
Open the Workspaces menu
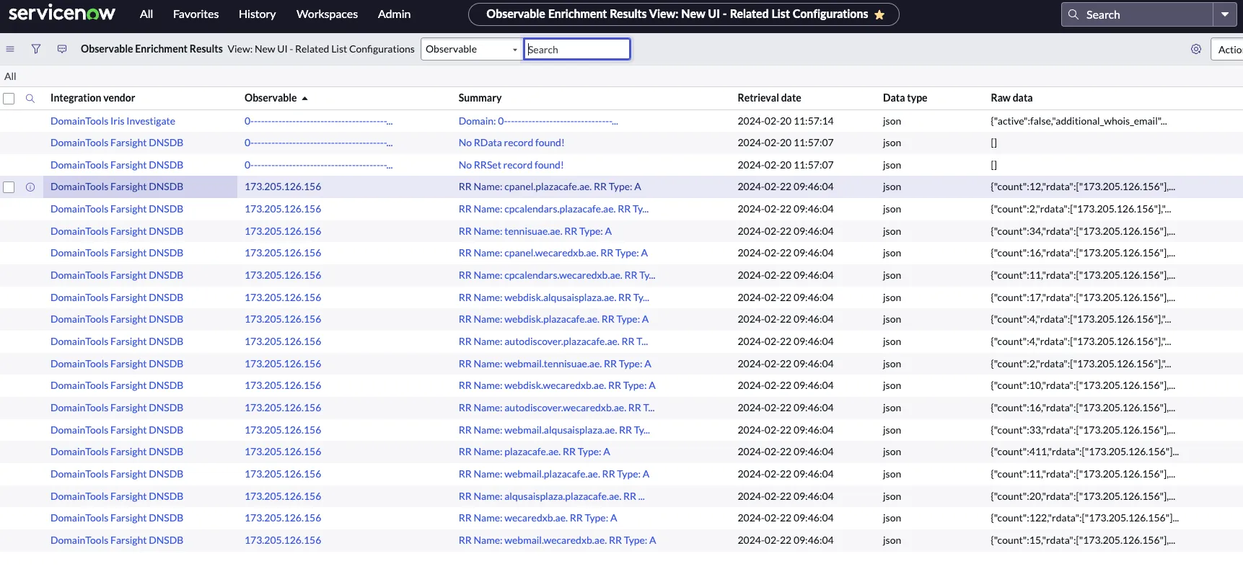pos(327,14)
